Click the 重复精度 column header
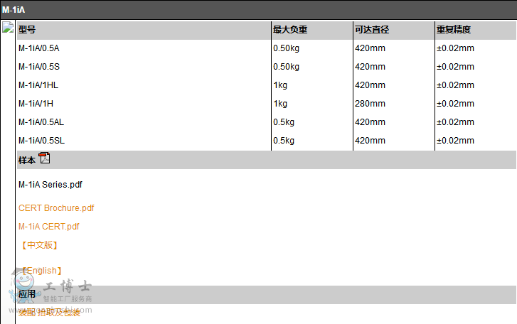The height and width of the screenshot is (324, 517). [454, 30]
